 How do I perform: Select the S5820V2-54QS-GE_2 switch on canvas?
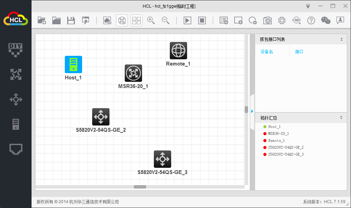point(101,117)
